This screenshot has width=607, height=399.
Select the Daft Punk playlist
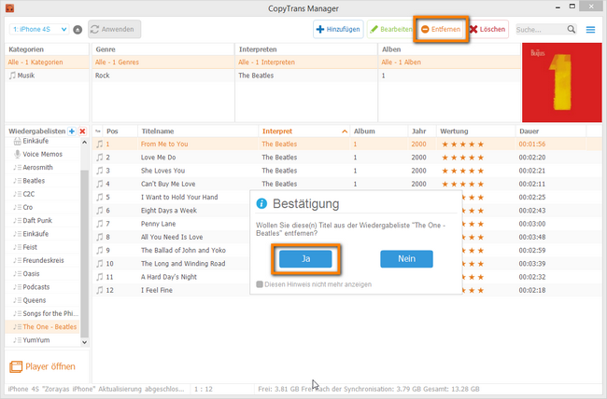pos(39,219)
